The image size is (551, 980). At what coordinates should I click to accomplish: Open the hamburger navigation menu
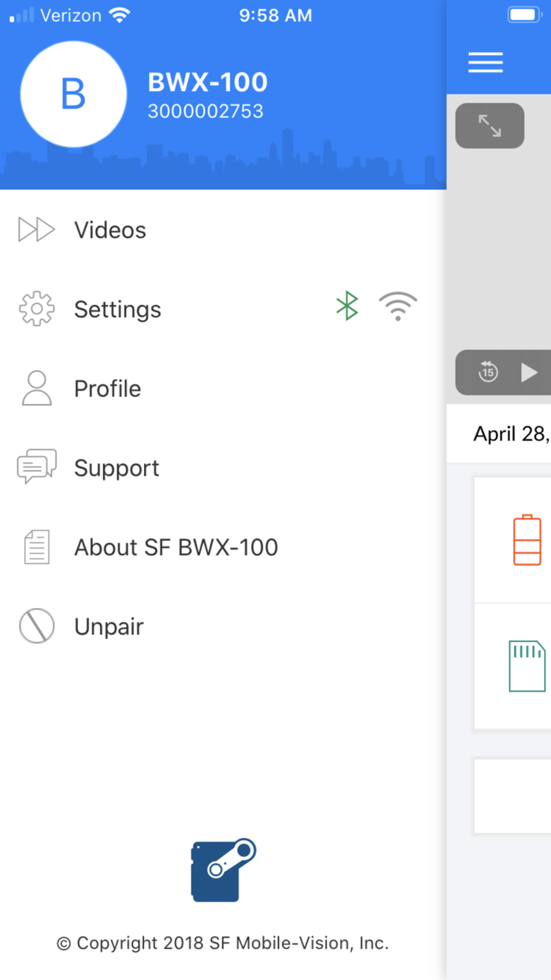click(x=485, y=62)
